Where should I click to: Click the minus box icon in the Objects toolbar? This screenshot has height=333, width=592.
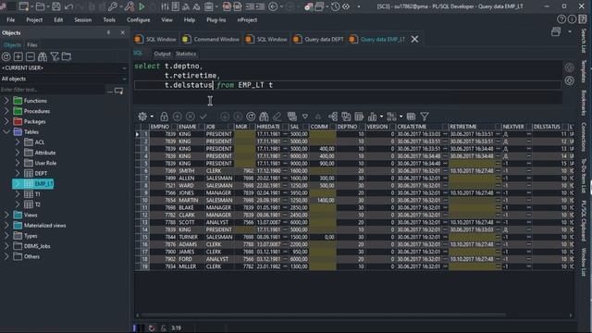(x=31, y=56)
